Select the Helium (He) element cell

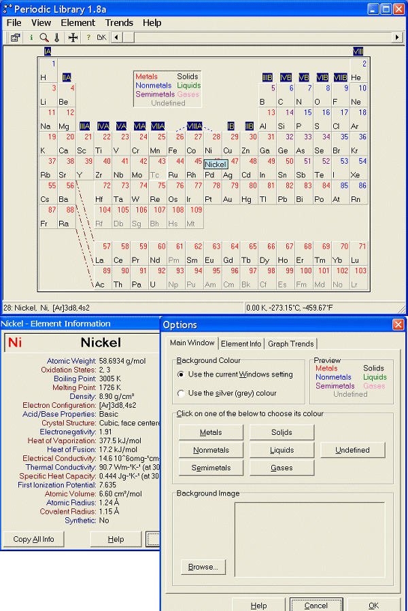coord(359,71)
